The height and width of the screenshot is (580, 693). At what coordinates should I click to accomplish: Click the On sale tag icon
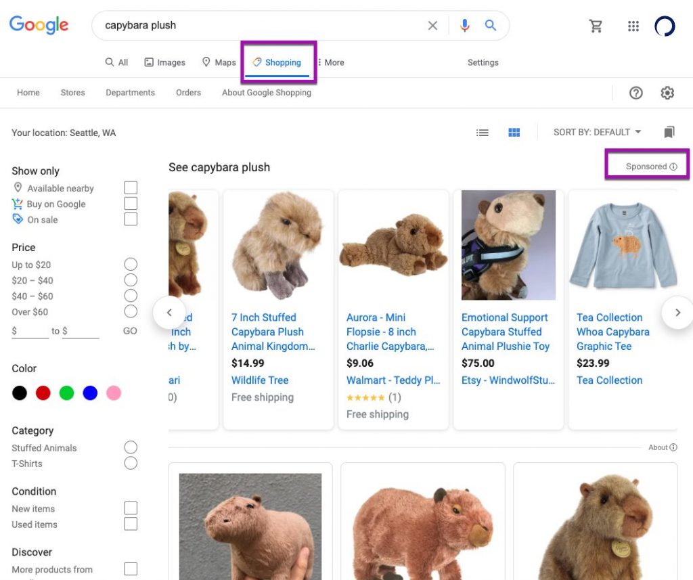point(17,219)
